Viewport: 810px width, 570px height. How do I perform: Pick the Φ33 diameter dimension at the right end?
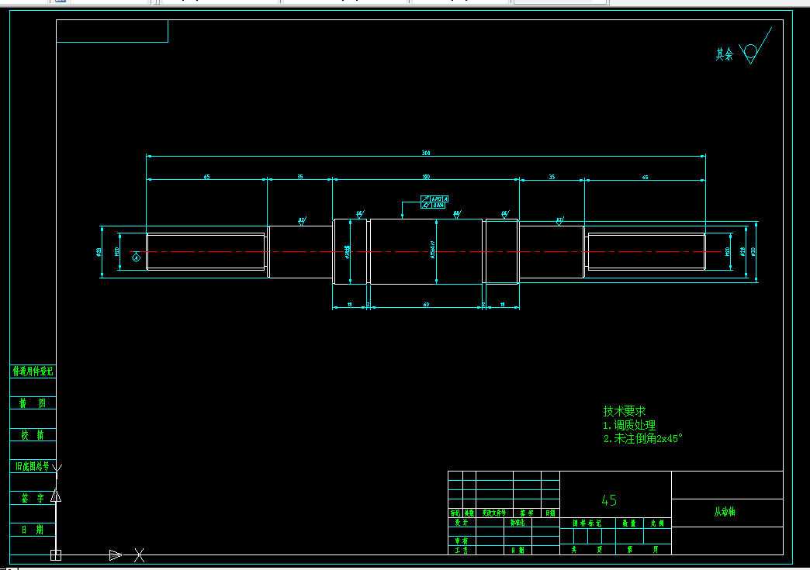pos(753,251)
